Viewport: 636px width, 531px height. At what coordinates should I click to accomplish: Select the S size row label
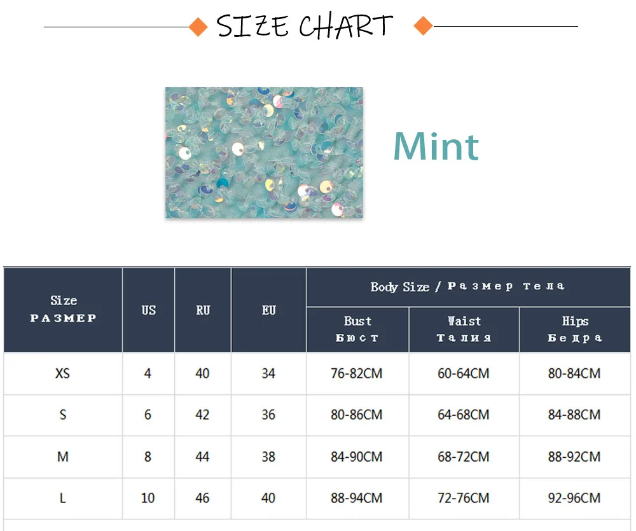[63, 415]
